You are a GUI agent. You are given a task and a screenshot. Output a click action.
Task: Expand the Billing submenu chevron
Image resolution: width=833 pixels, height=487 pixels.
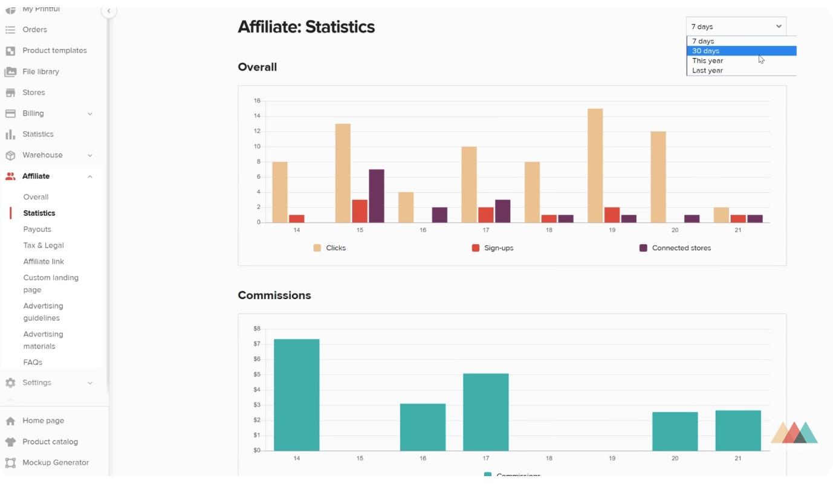pyautogui.click(x=90, y=114)
